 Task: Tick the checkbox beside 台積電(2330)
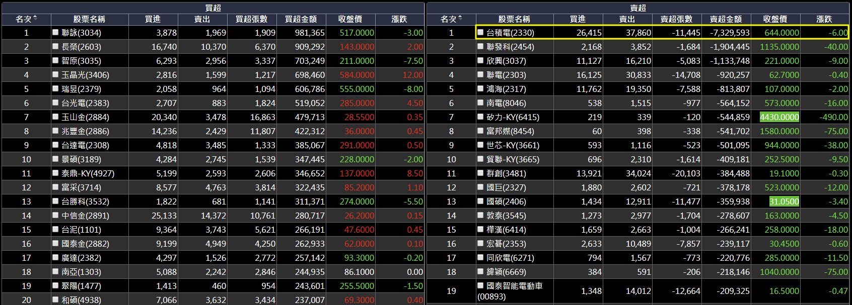480,32
